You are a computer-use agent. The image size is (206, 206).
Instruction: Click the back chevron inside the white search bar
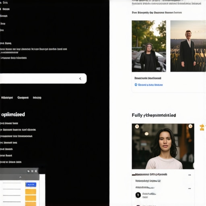tap(80, 79)
